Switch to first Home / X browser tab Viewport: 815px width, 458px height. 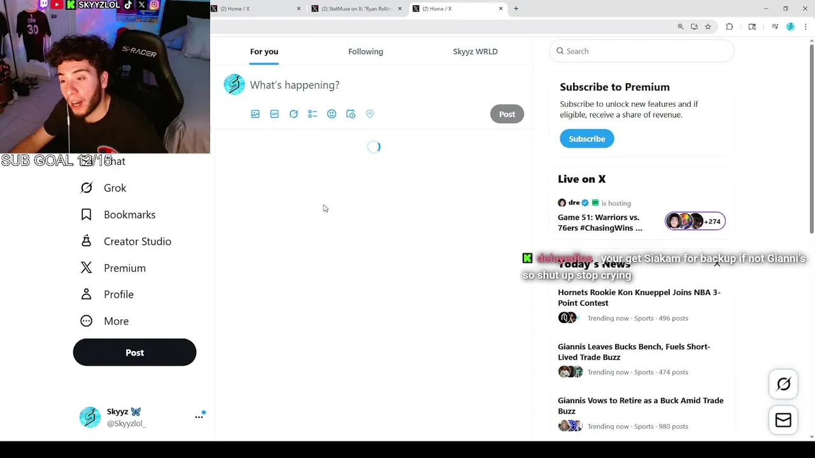(256, 9)
